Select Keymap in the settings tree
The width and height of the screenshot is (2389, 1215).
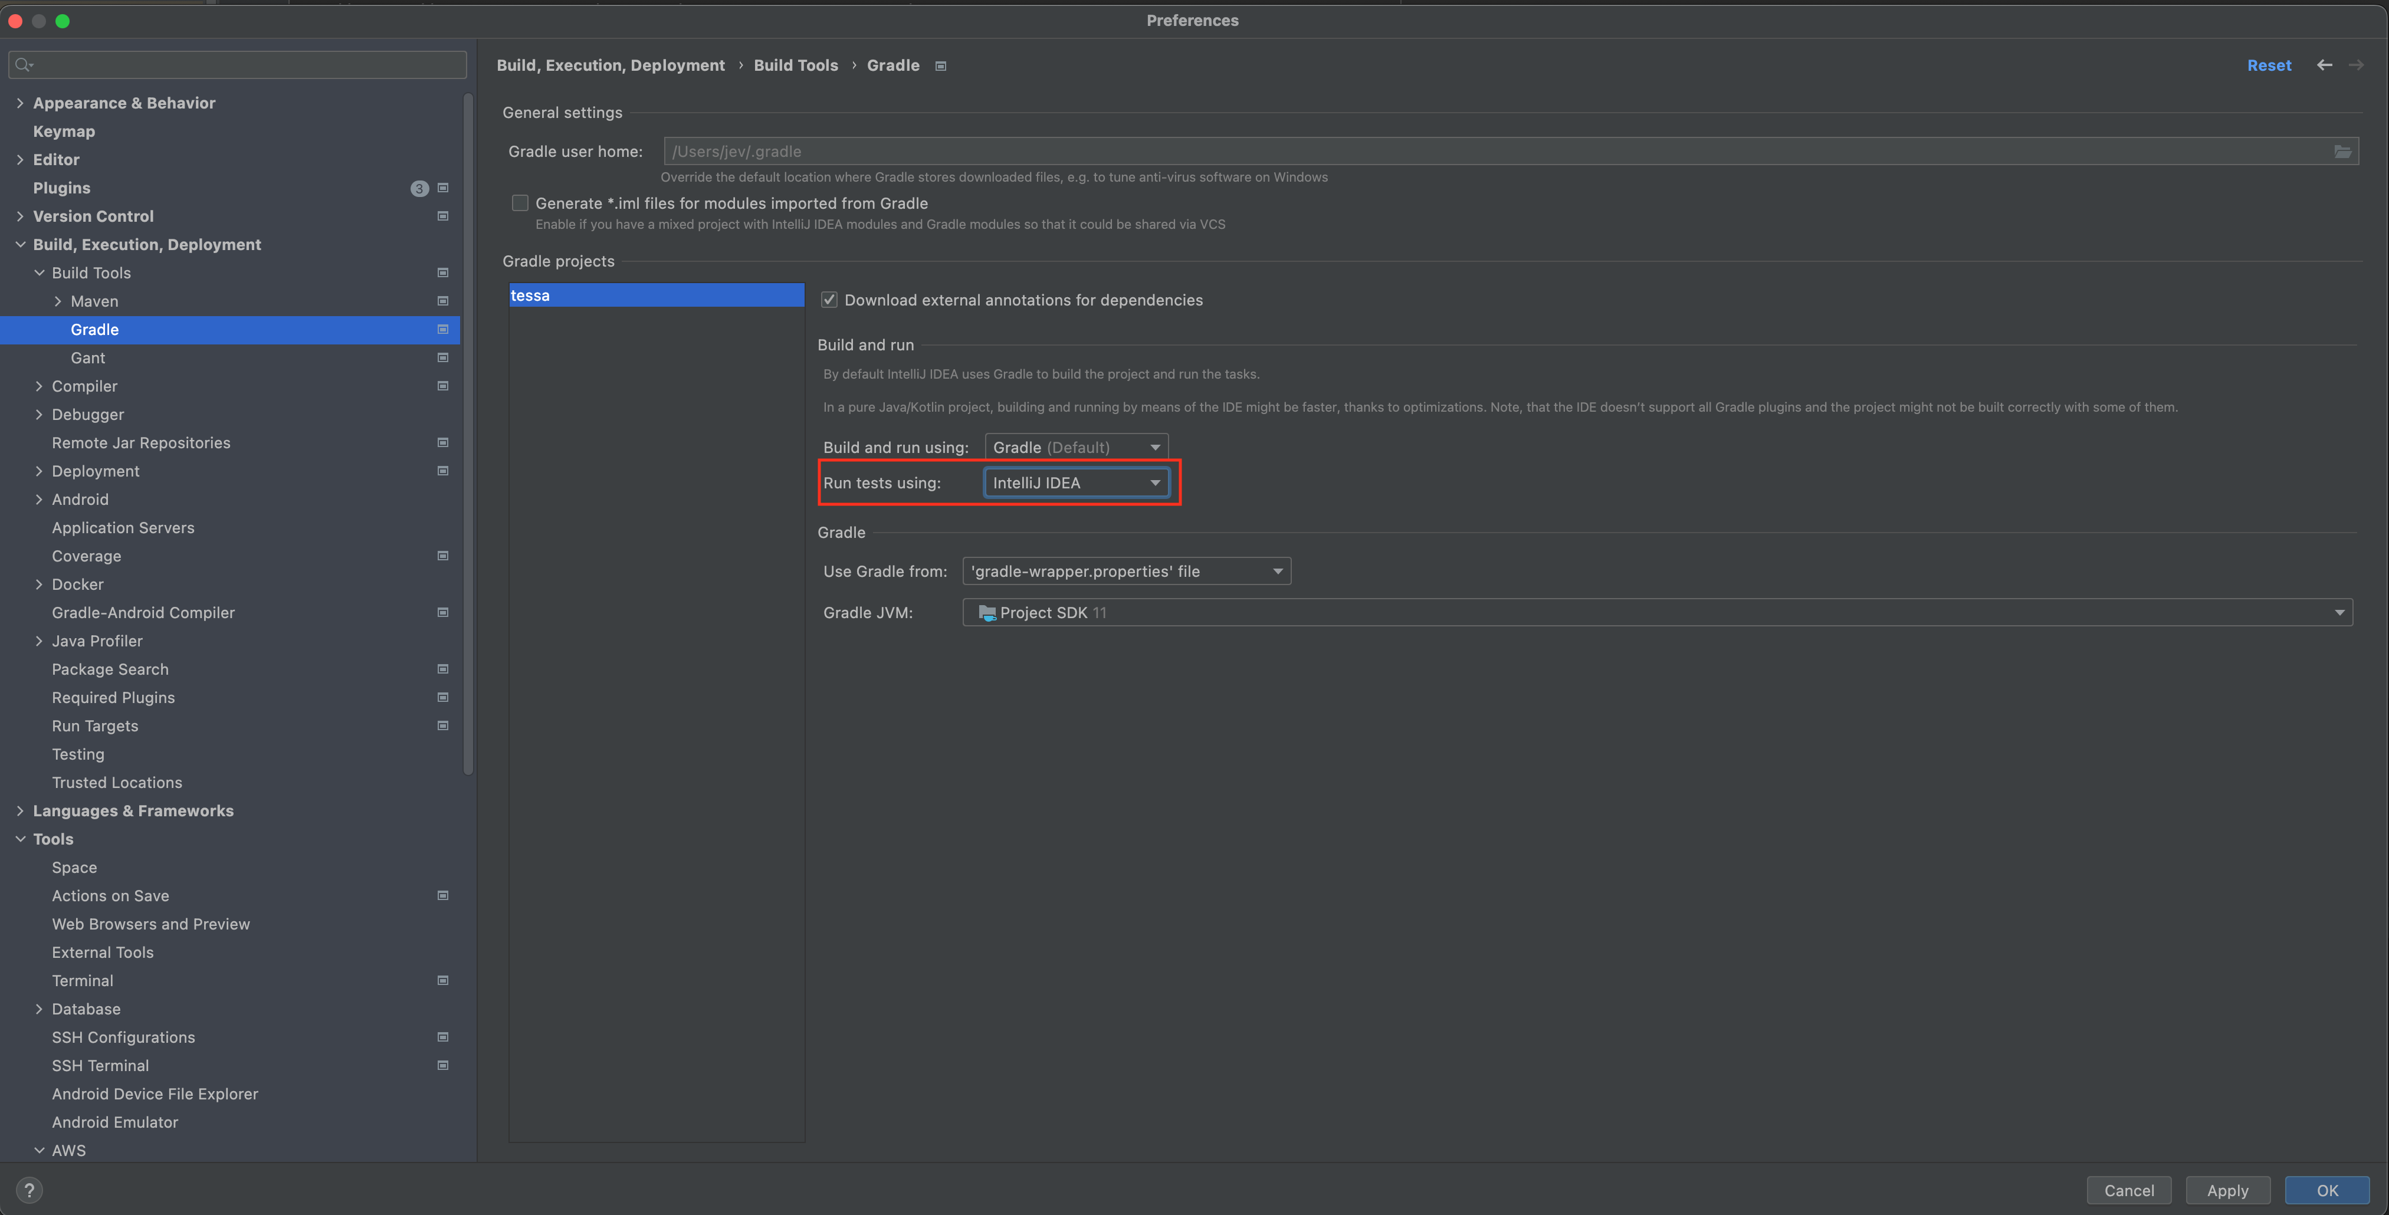(x=64, y=131)
